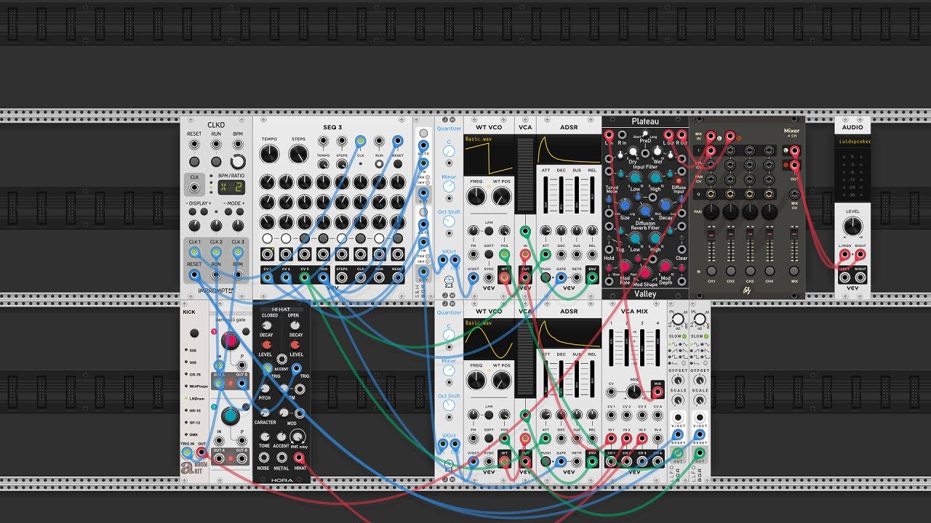Screen dimensions: 931x523
Task: Click VCA MIX IN 1 jack
Action: [611, 439]
